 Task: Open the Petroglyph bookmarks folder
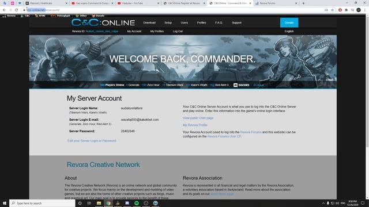coord(61,16)
